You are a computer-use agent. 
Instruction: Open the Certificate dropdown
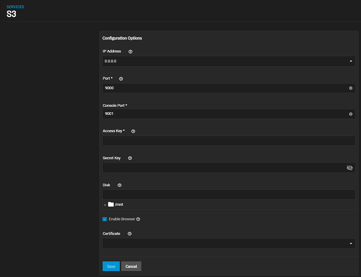[x=229, y=243]
